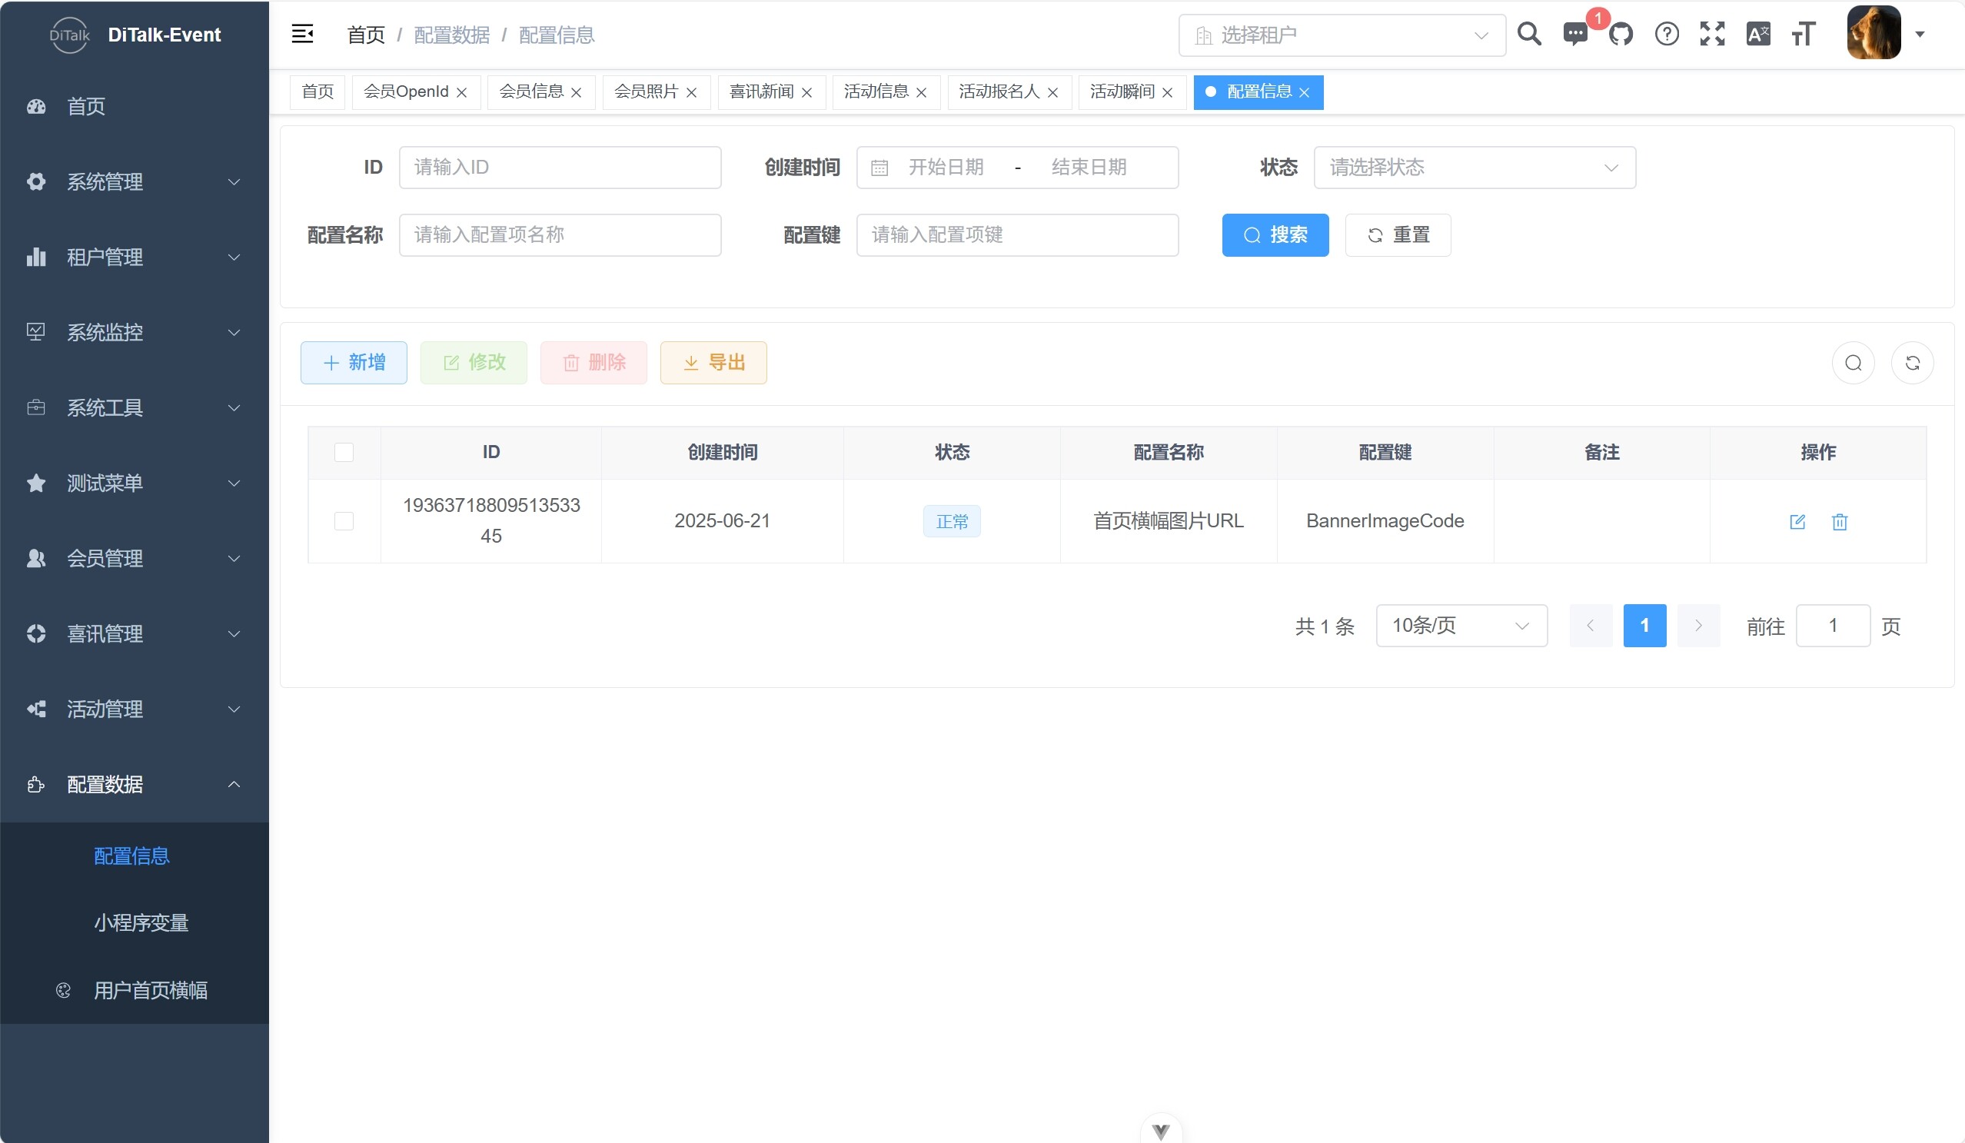The image size is (1965, 1143).
Task: Check the row checkbox for 首页横幅图片URL
Action: pyautogui.click(x=344, y=521)
